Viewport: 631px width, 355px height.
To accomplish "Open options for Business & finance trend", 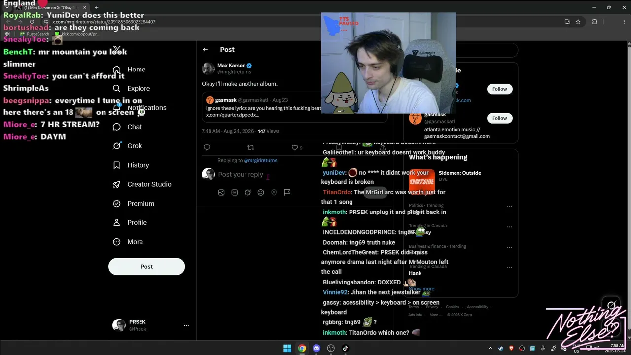I will click(x=509, y=248).
